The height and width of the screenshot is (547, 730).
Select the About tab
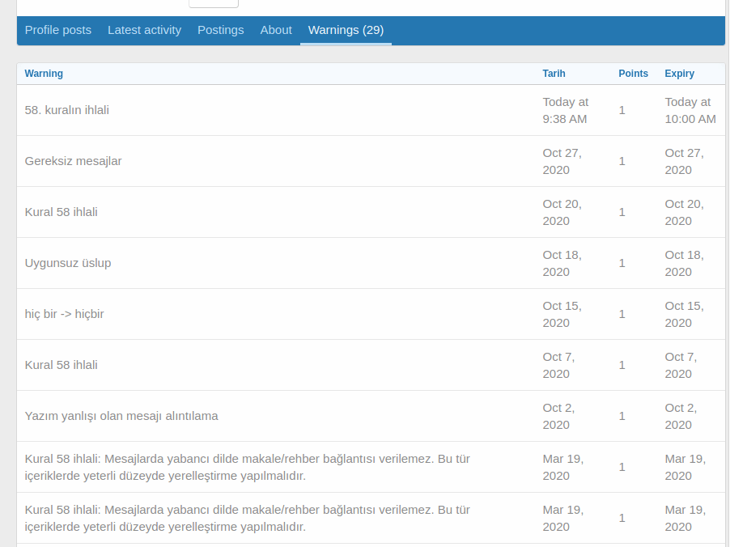(276, 30)
